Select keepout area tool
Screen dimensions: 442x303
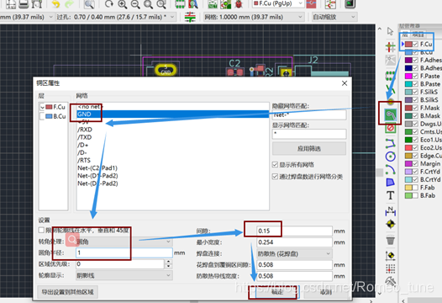[x=391, y=129]
